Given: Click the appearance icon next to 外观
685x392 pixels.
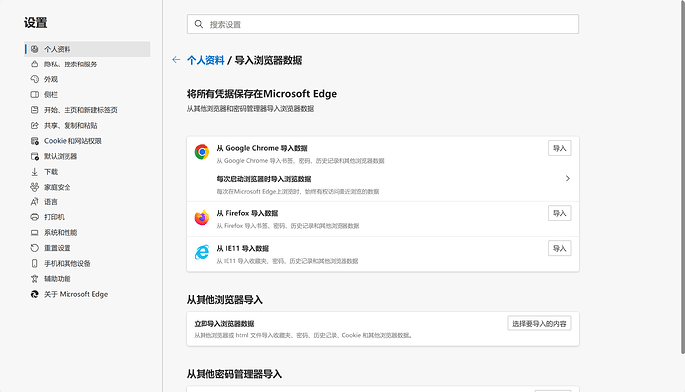Looking at the screenshot, I should [34, 79].
